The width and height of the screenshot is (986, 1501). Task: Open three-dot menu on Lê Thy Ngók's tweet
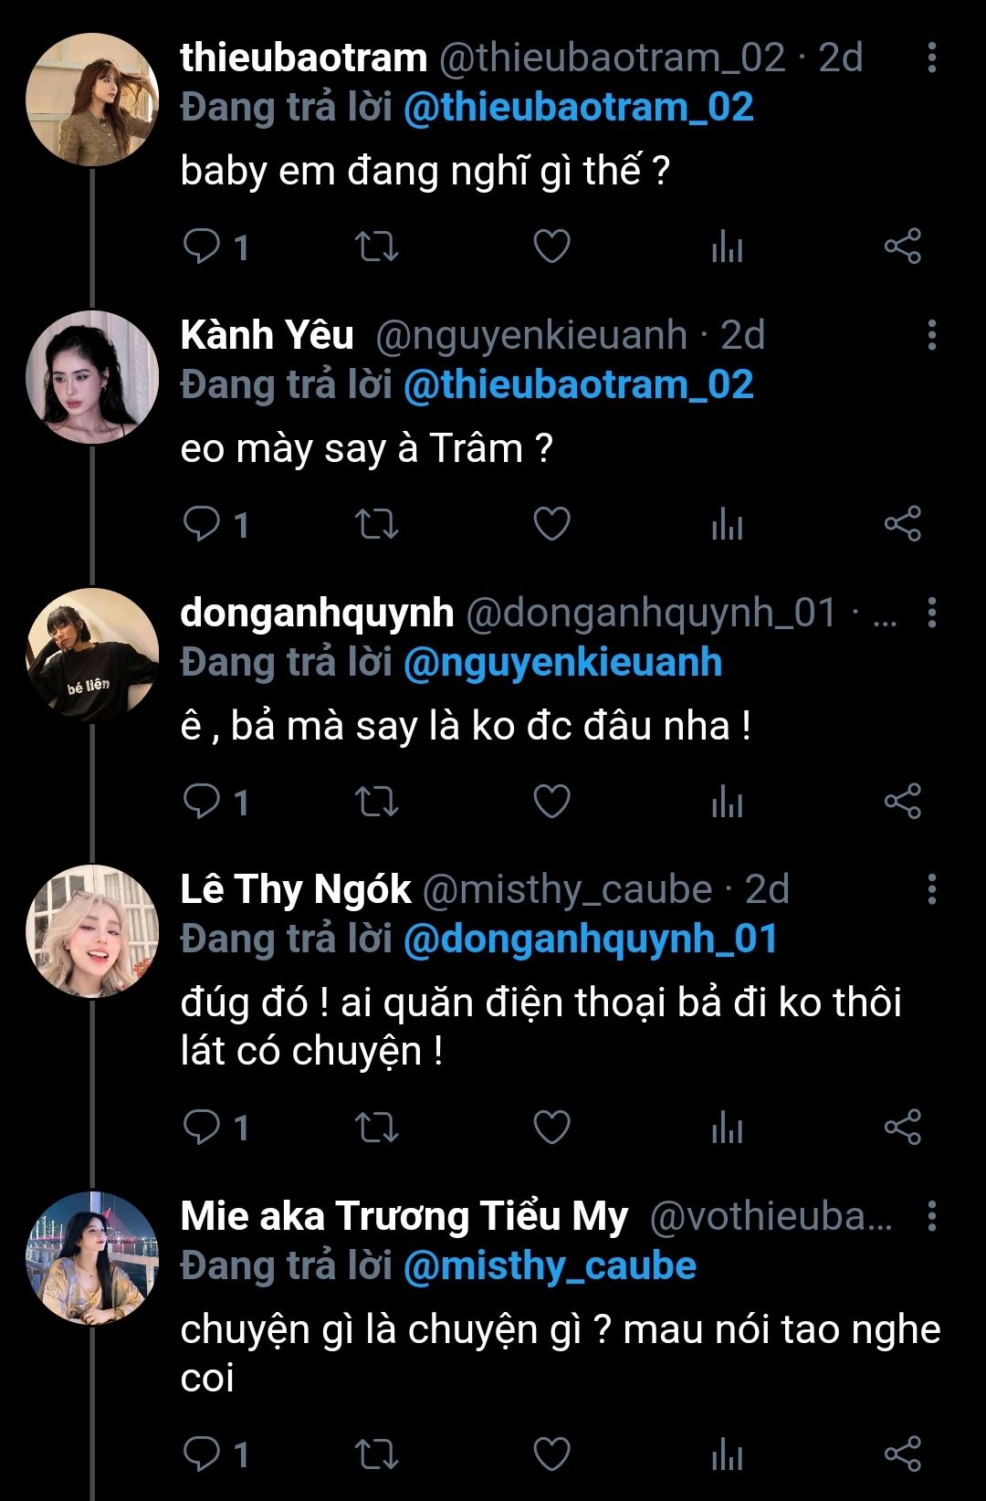click(931, 888)
